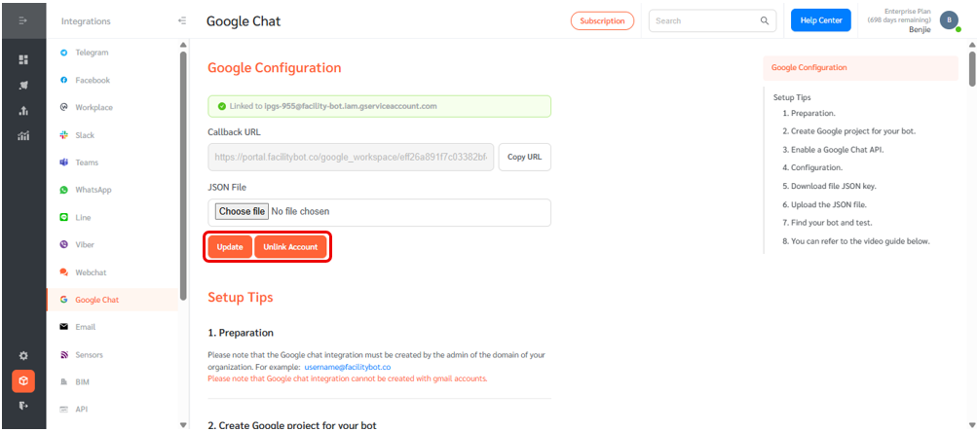The width and height of the screenshot is (978, 432).
Task: Click the search magnifier icon
Action: click(x=765, y=20)
